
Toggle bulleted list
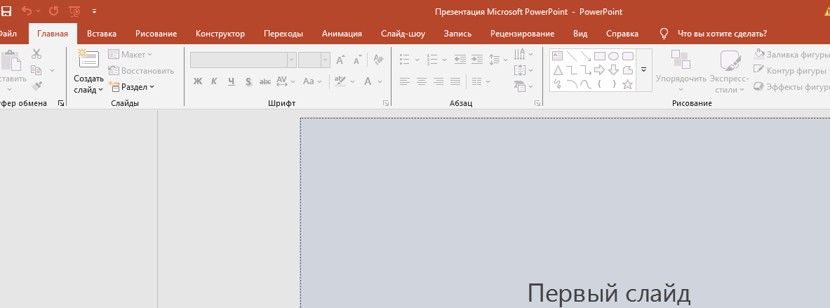point(405,59)
